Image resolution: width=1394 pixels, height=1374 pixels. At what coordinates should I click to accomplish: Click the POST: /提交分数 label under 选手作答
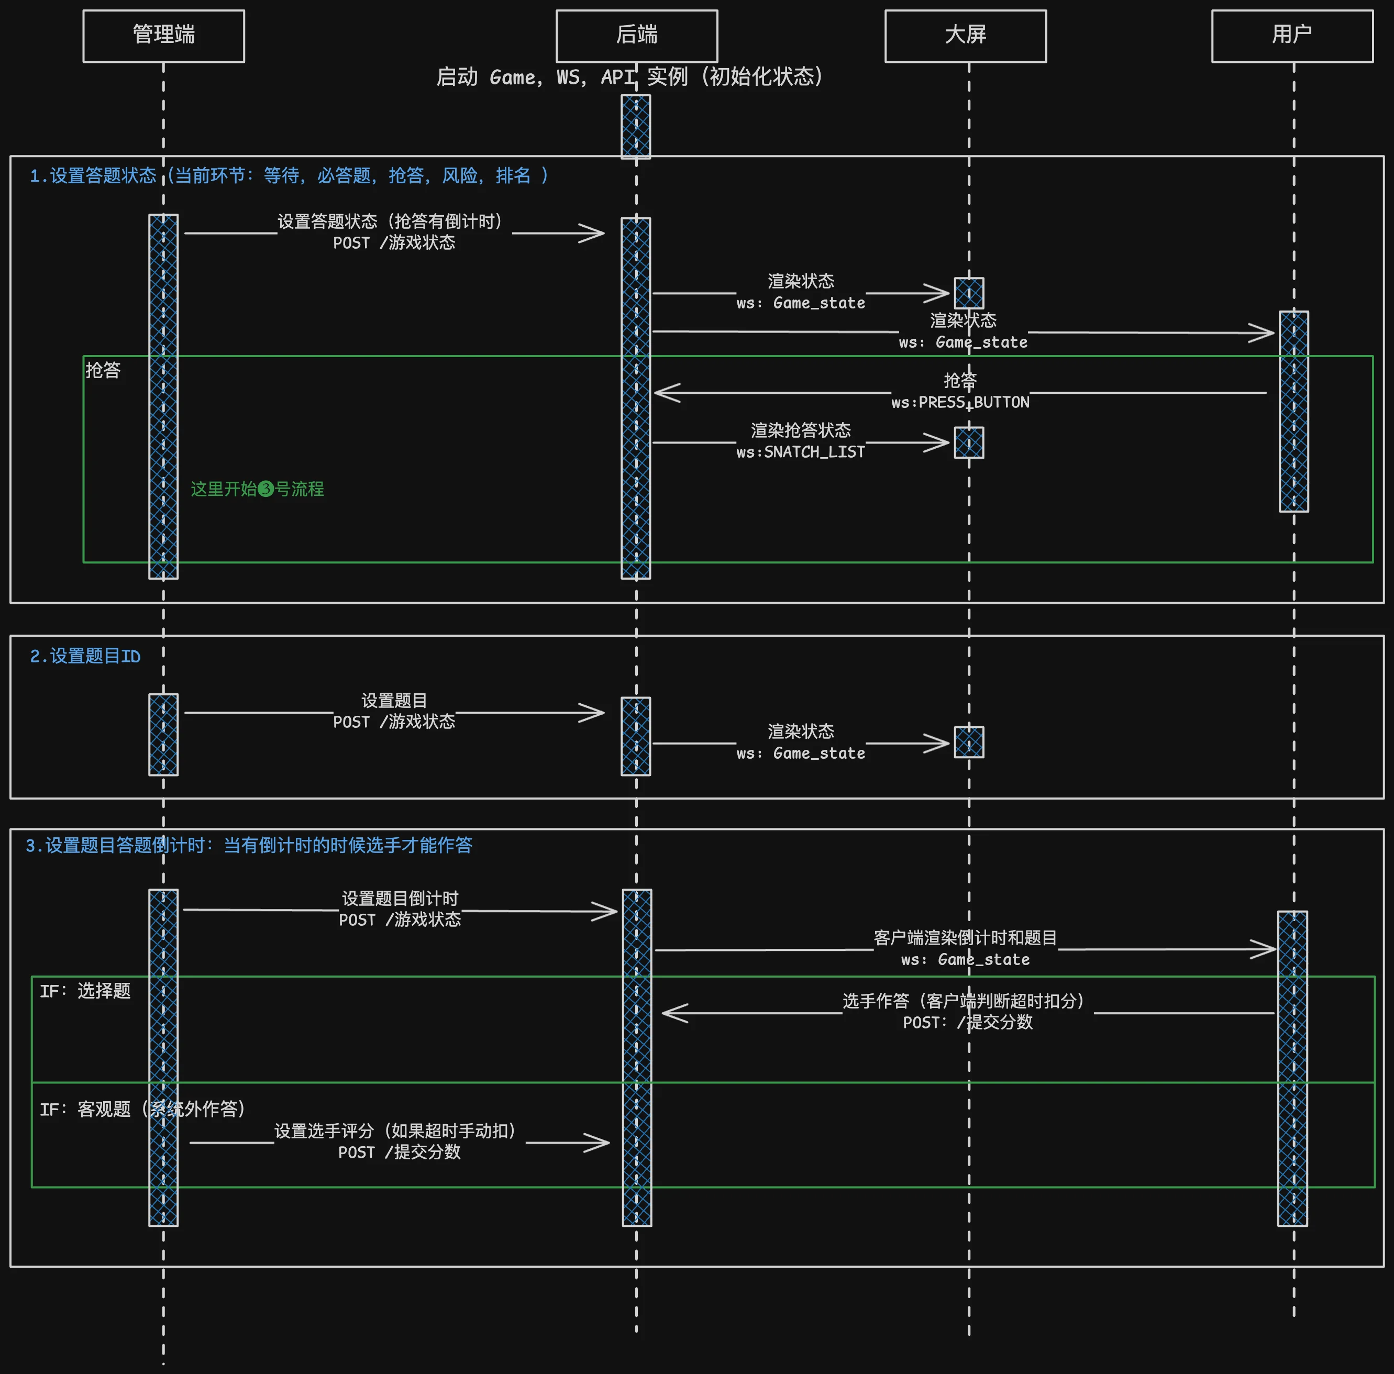[968, 1022]
